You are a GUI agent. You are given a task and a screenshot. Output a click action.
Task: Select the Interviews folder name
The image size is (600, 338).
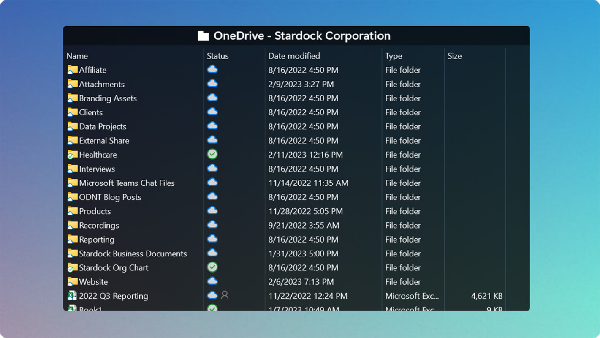tap(97, 169)
